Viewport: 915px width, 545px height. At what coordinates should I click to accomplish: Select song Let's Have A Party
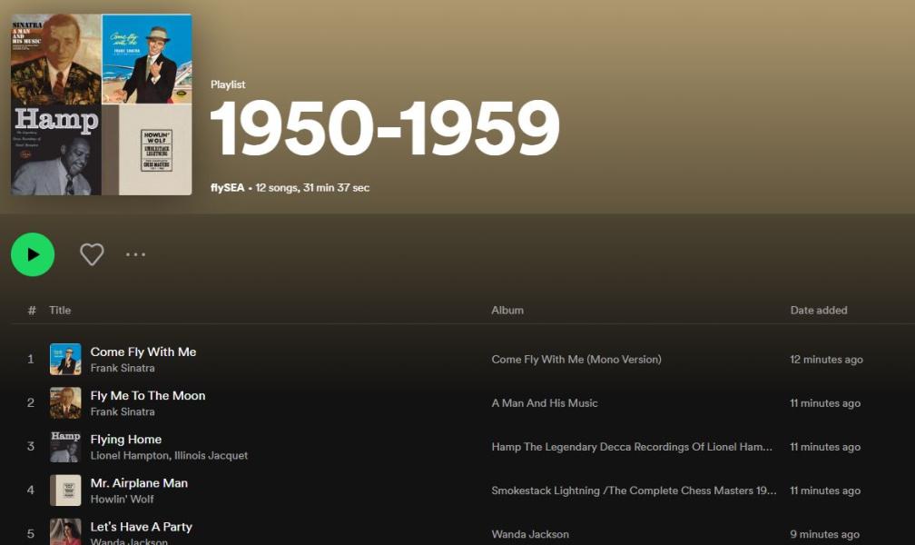(142, 527)
